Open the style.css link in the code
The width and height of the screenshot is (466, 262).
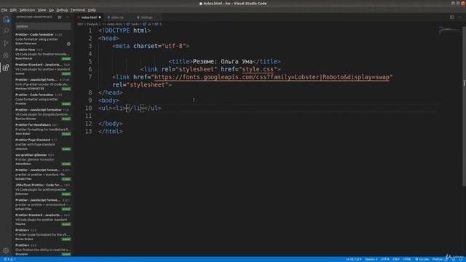click(x=258, y=70)
